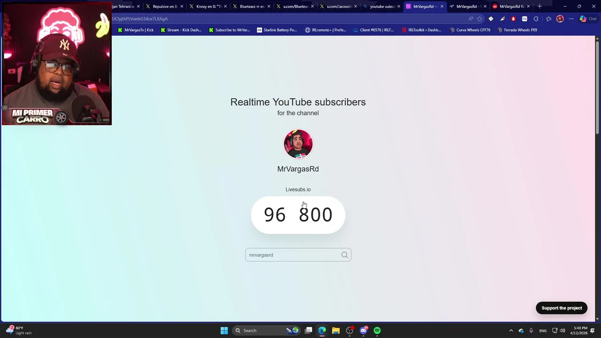Open a new browser tab

point(539,7)
